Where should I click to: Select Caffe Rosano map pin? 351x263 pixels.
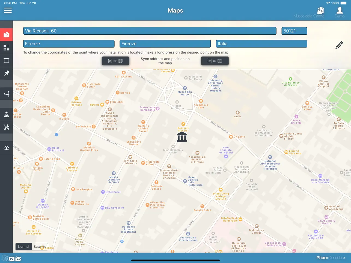point(124,73)
